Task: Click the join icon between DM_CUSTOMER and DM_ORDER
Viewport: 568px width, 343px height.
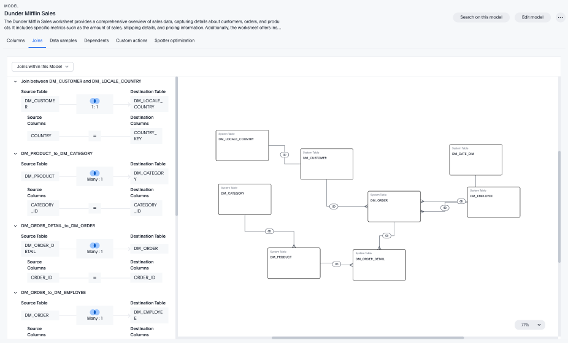Action: (334, 206)
